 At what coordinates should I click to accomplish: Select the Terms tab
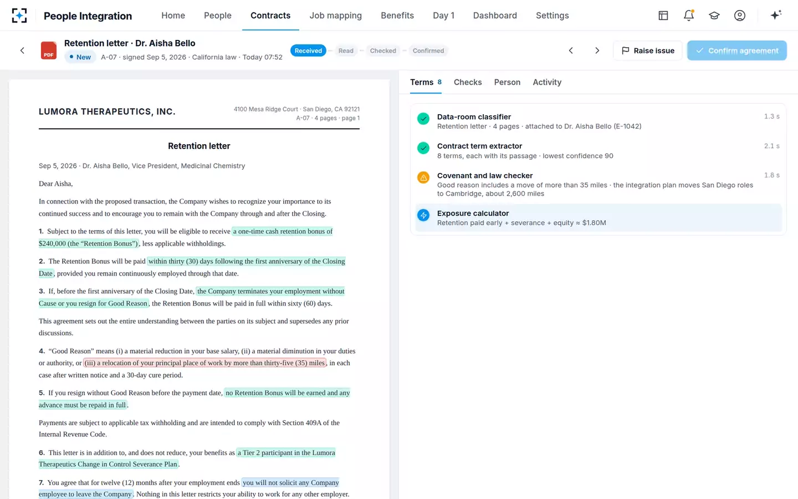point(426,82)
